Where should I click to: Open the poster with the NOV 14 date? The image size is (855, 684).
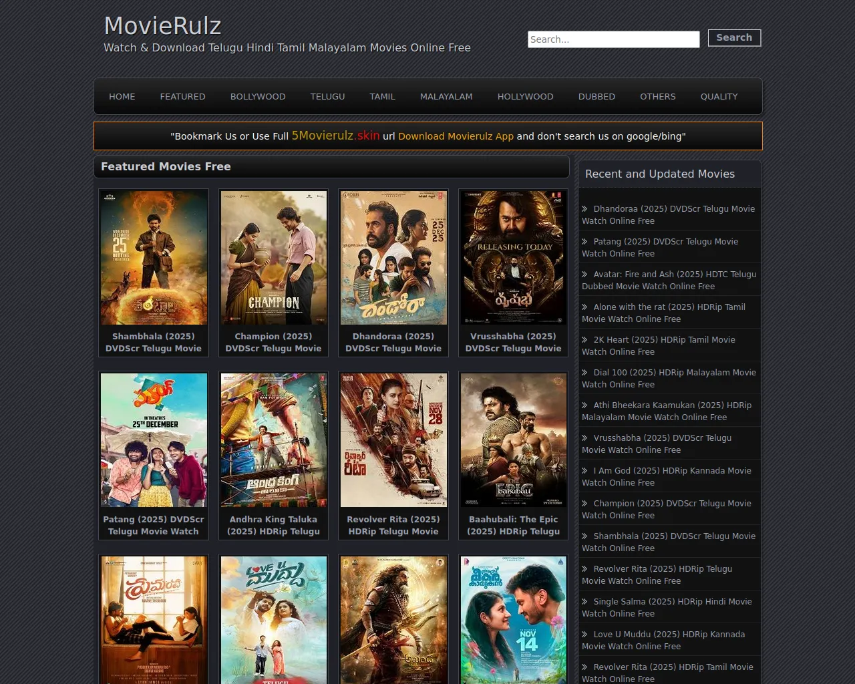513,620
